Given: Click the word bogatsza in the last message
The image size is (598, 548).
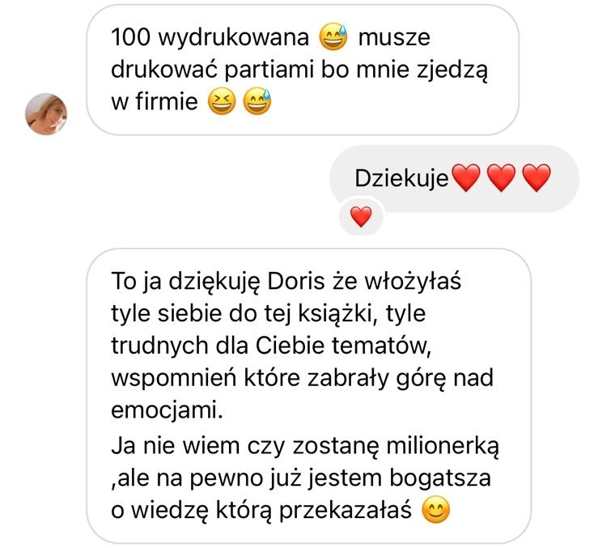Looking at the screenshot, I should tap(439, 478).
